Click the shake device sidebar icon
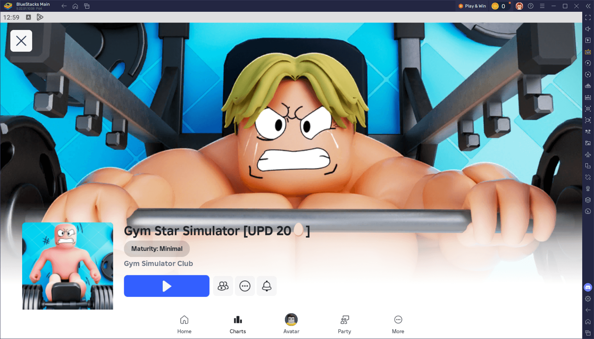Image resolution: width=594 pixels, height=339 pixels. 588,177
